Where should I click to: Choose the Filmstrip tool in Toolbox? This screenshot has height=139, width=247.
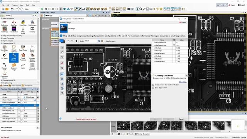coord(32,30)
